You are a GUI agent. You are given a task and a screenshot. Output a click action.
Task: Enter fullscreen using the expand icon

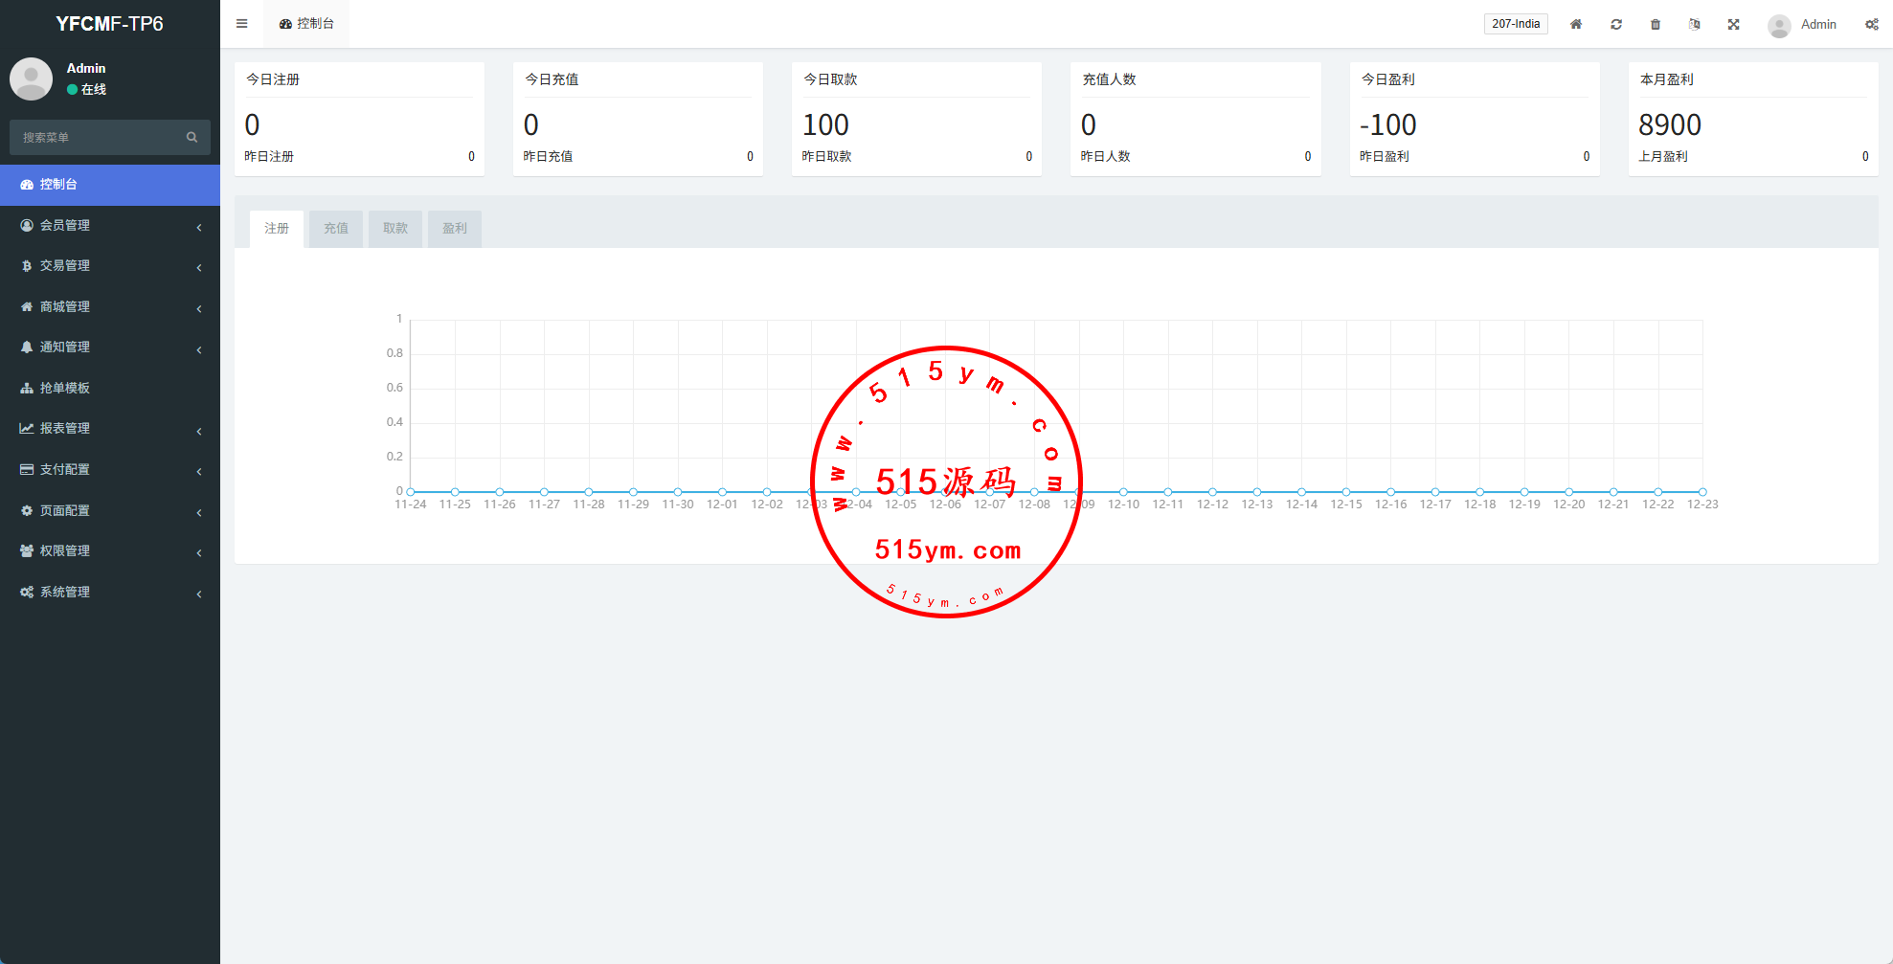point(1733,25)
